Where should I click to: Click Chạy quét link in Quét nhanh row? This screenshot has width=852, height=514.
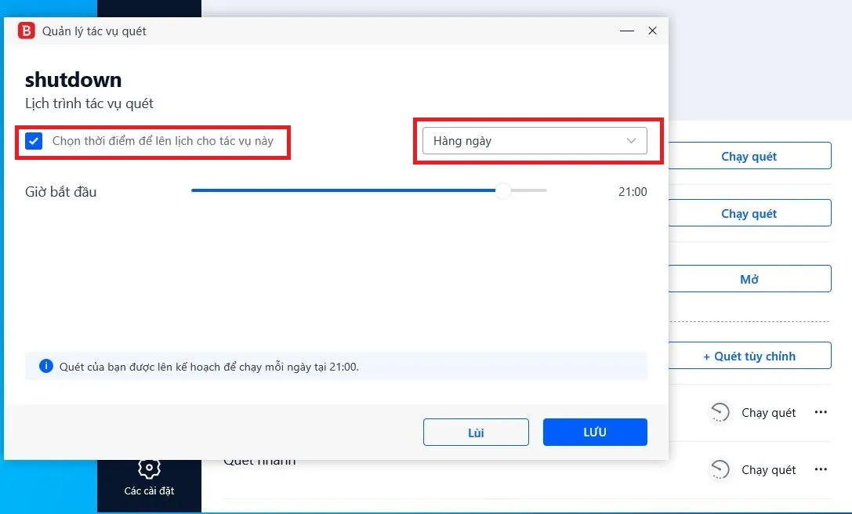coord(768,470)
